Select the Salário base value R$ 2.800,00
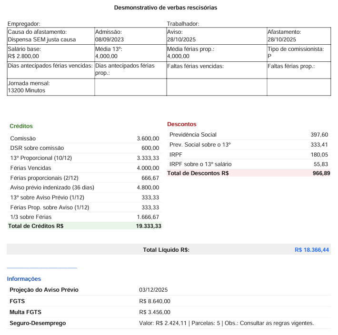Screen dimensions: 338x335 [x=24, y=56]
